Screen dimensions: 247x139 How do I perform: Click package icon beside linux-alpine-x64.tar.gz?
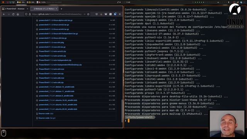pyautogui.click(x=37, y=20)
